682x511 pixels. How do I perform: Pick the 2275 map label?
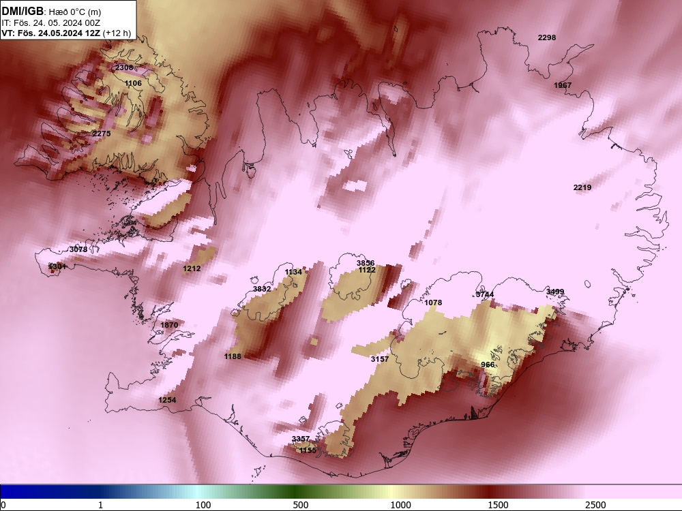point(102,134)
